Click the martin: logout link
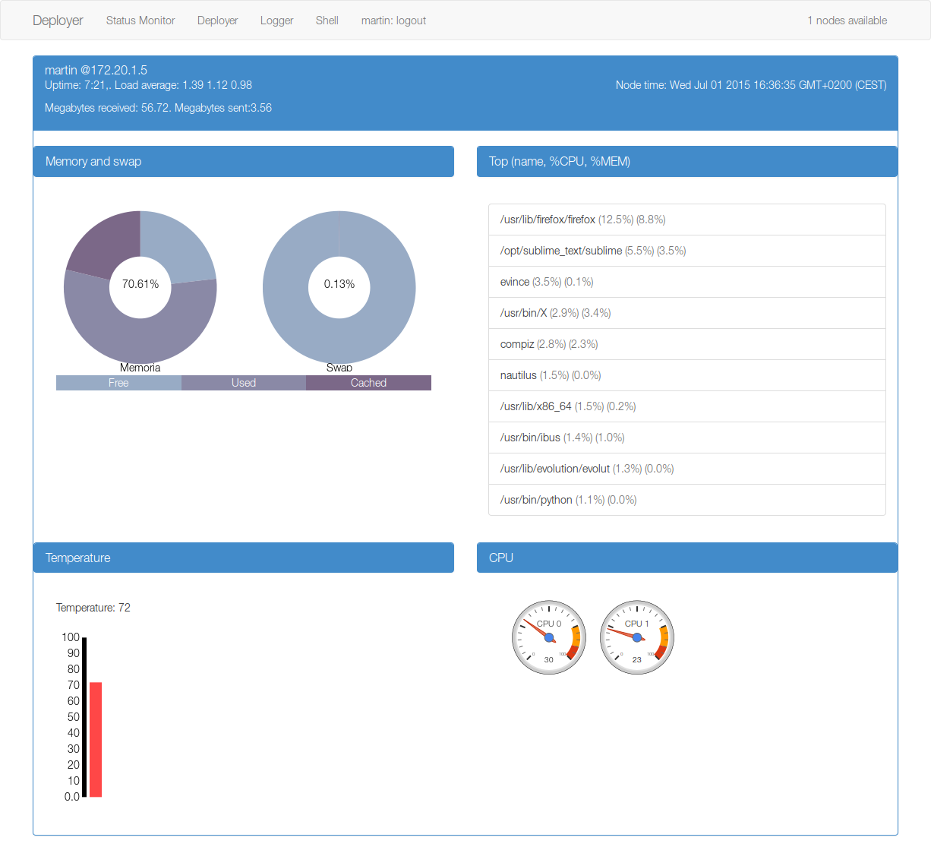931x850 pixels. pos(393,21)
